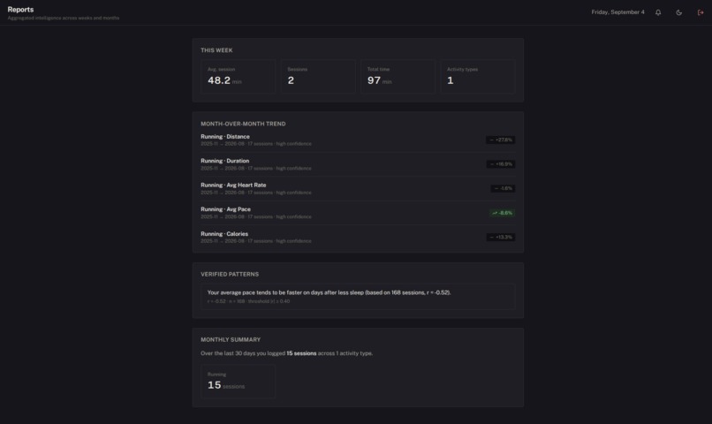This screenshot has width=712, height=424.
Task: Open the Running · Duration trend row
Action: [x=358, y=164]
